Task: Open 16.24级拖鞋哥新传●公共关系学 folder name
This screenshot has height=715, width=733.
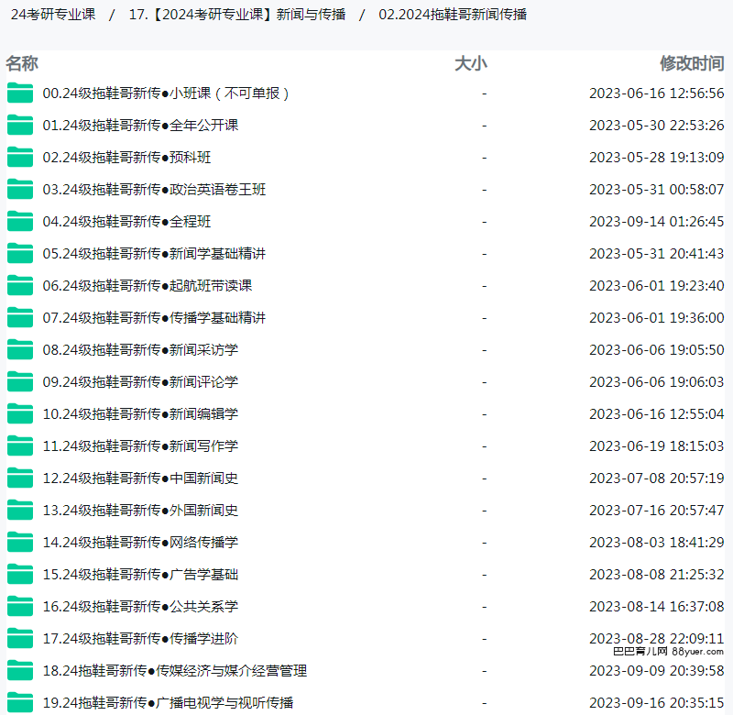Action: click(140, 607)
